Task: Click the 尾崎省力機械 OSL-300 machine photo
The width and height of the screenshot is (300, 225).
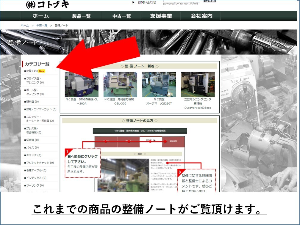Action: [x=120, y=84]
